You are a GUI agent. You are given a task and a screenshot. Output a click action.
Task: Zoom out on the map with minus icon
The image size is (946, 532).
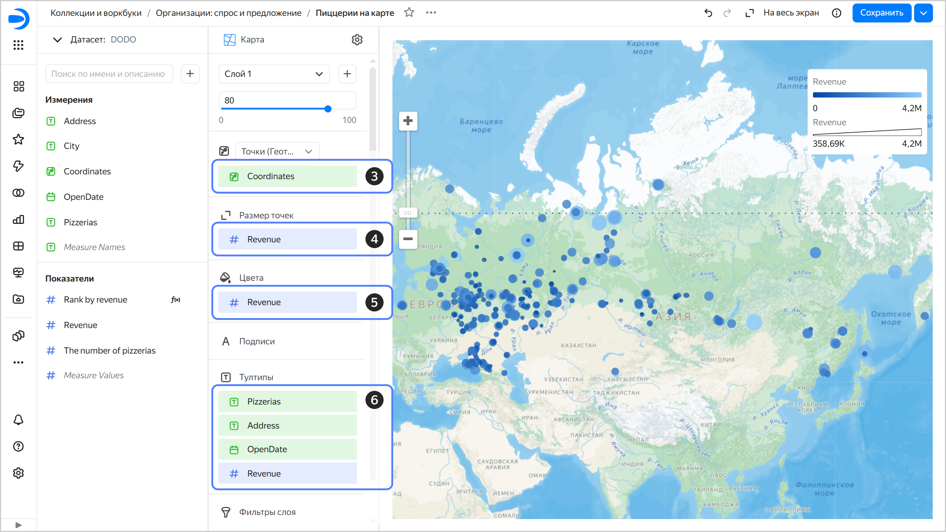[408, 239]
